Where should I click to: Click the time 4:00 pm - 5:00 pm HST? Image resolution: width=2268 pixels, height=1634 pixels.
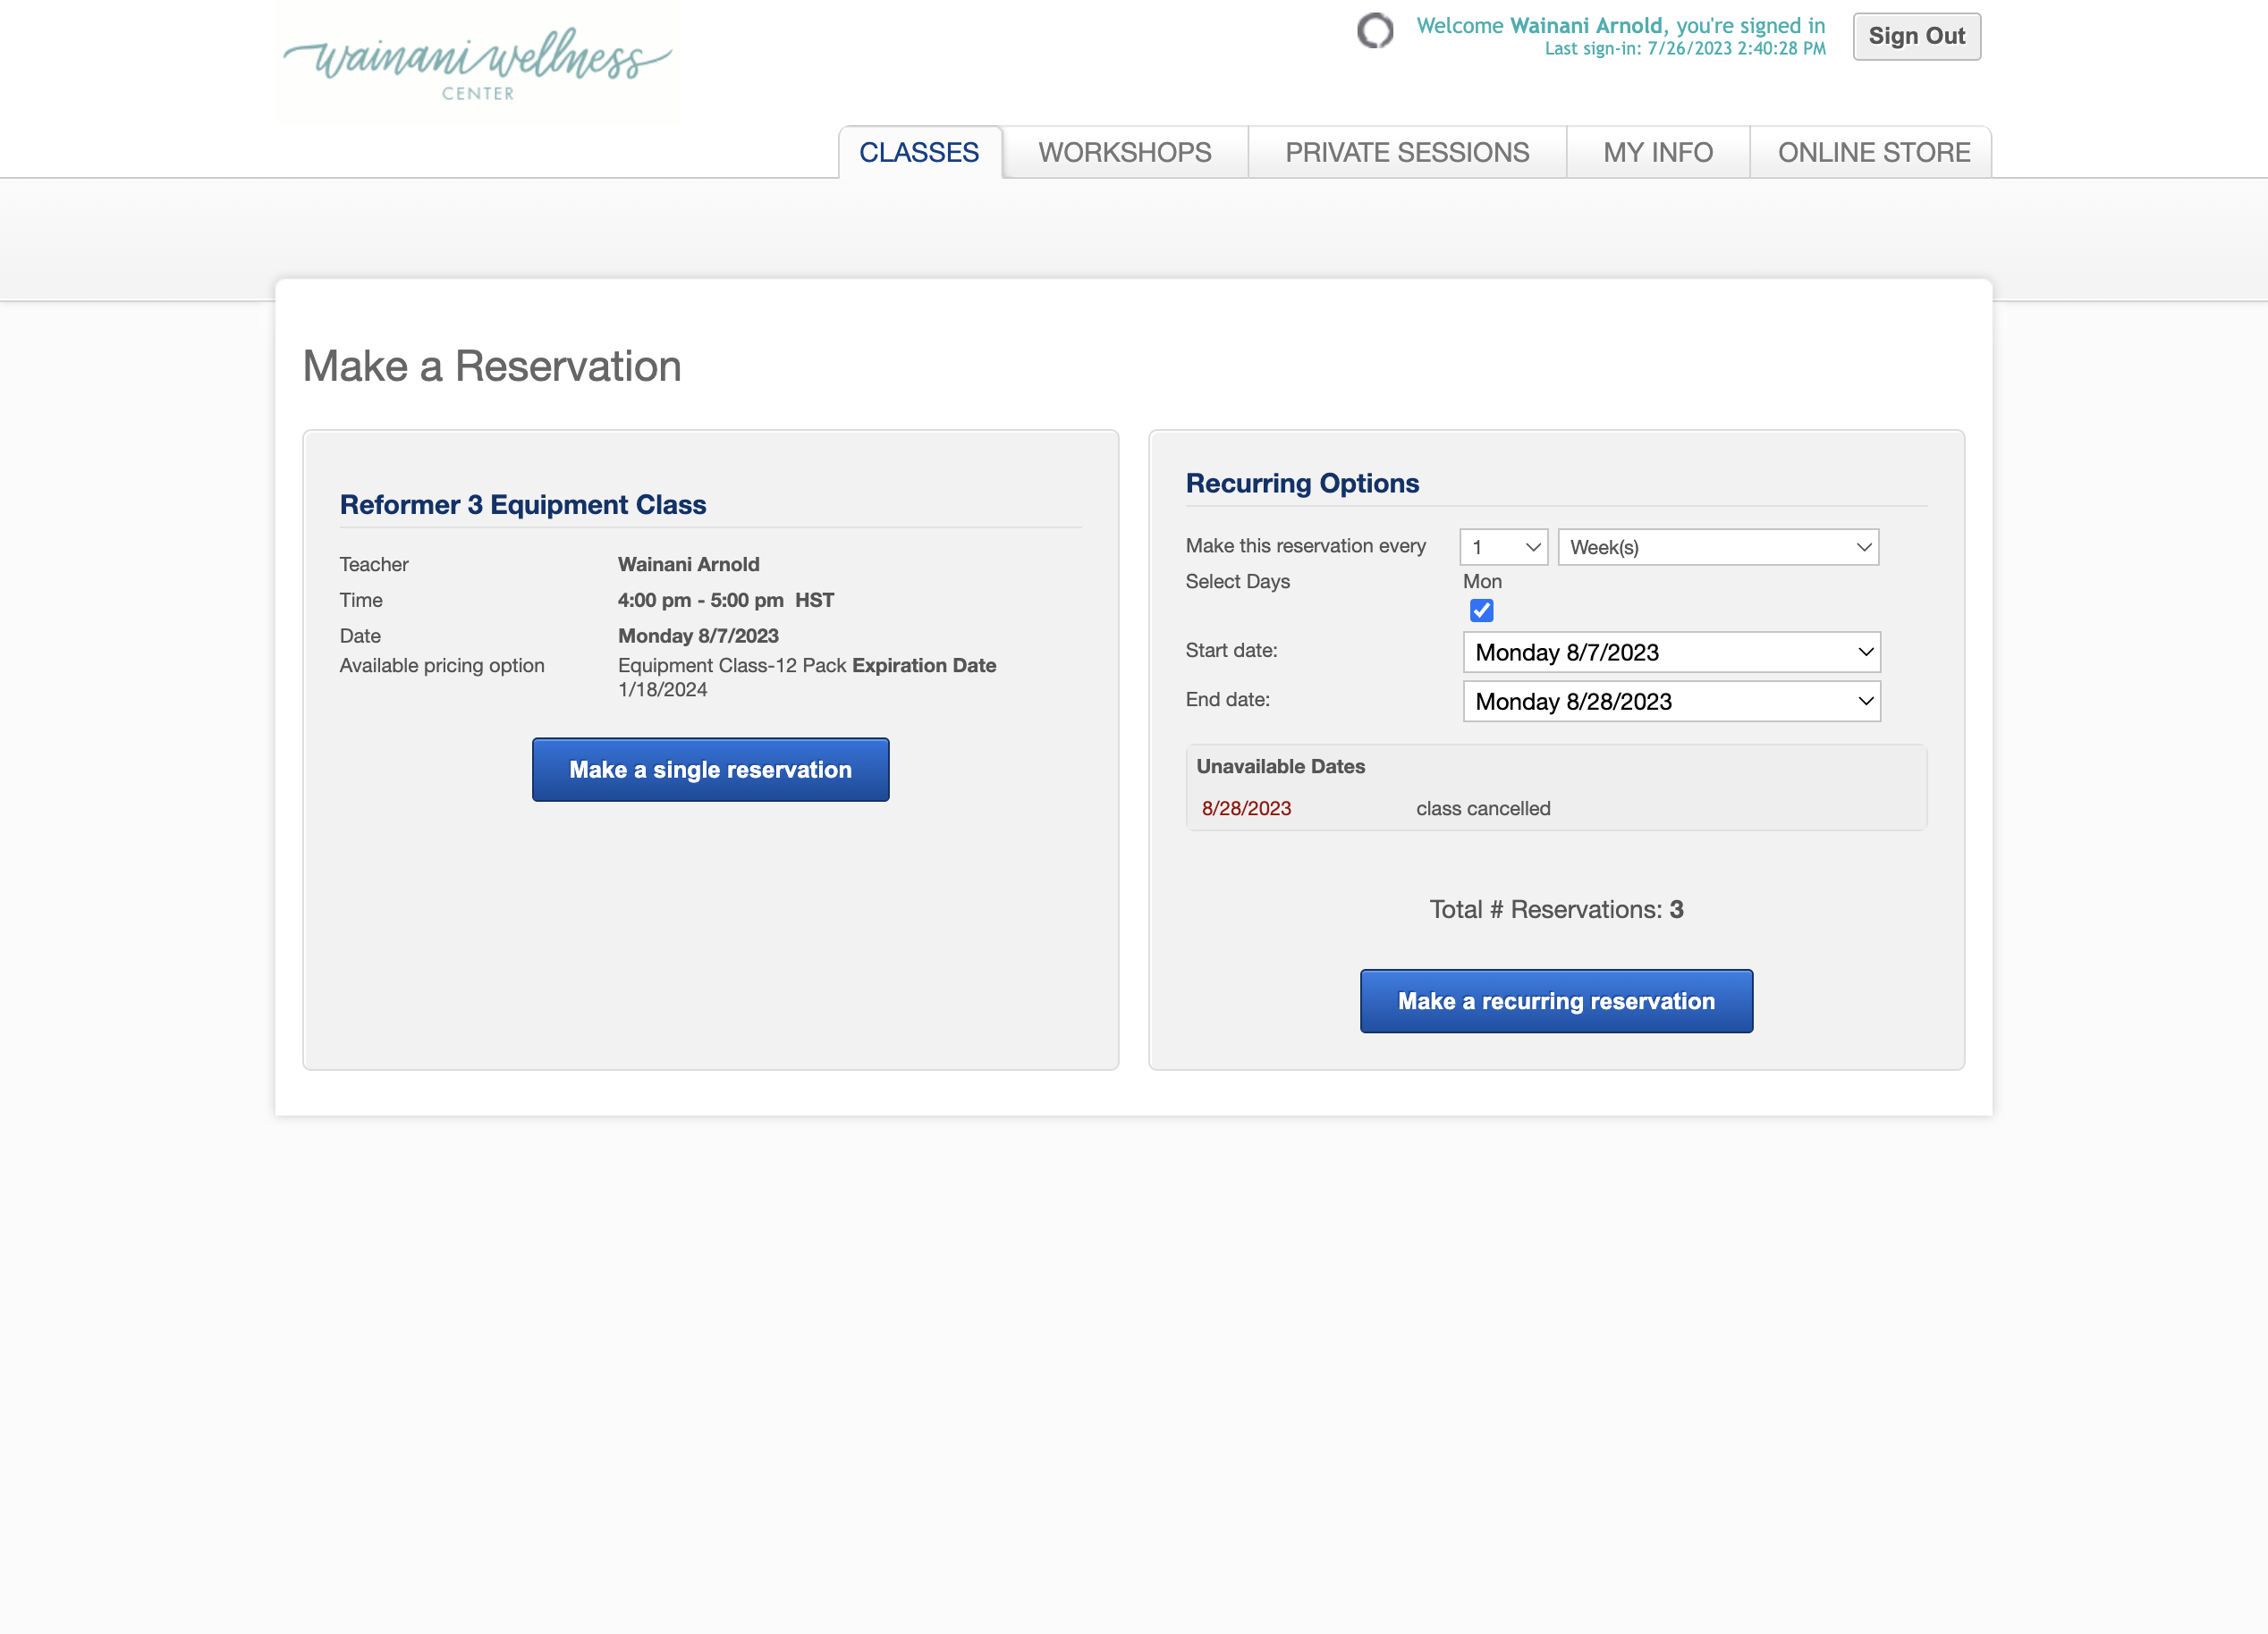tap(725, 601)
